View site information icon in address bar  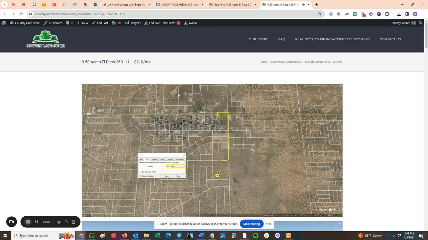(30, 14)
